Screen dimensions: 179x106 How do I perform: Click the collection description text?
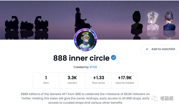click(x=85, y=98)
